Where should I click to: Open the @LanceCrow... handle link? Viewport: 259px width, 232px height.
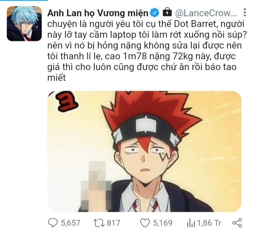206,13
